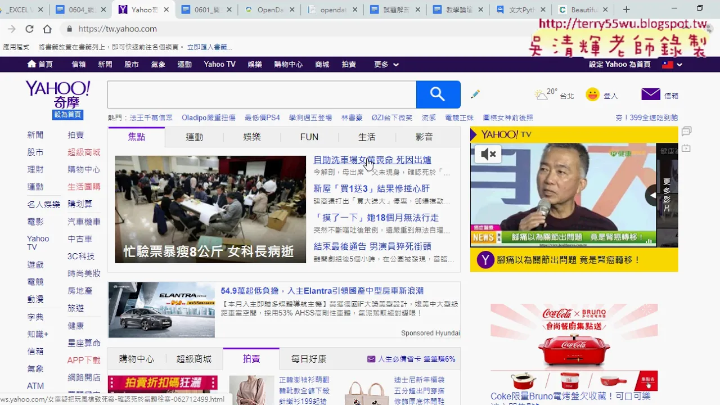Click the Yahoo TV nav bar item

pos(219,64)
